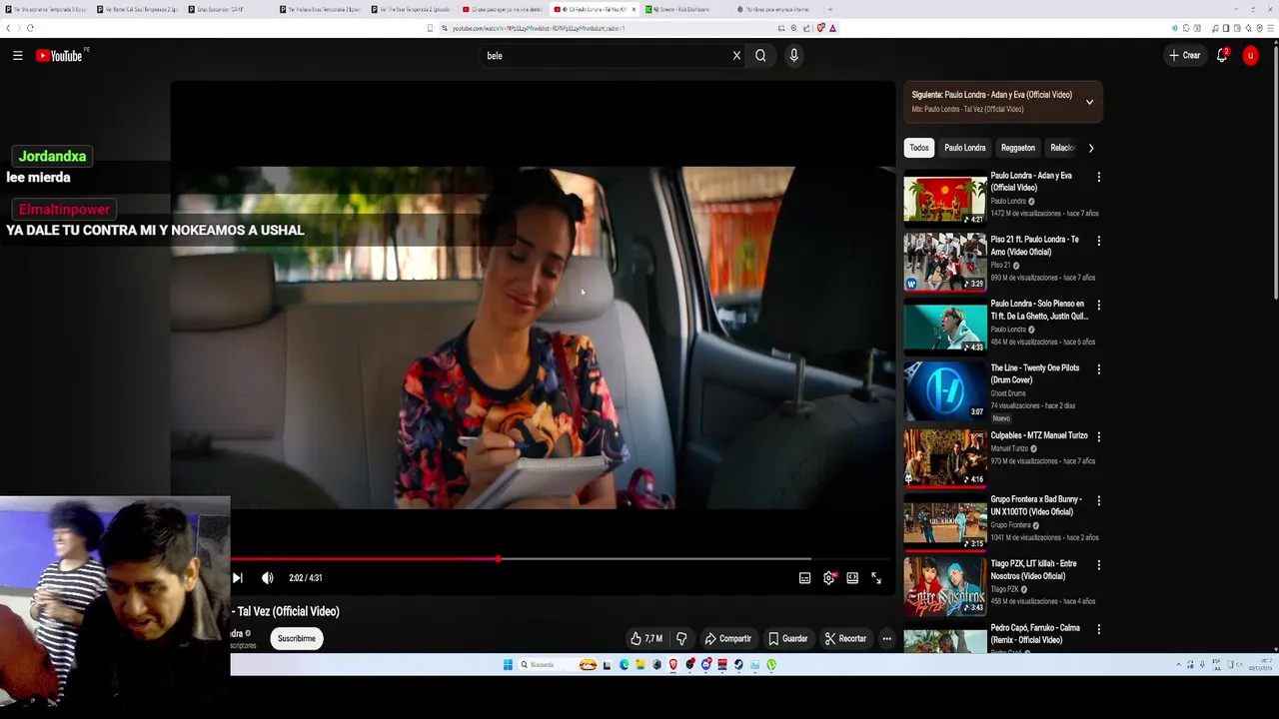Screen dimensions: 1279x719
Task: Open Culpables MTZ Manuel Turizo title
Action: tap(1038, 435)
